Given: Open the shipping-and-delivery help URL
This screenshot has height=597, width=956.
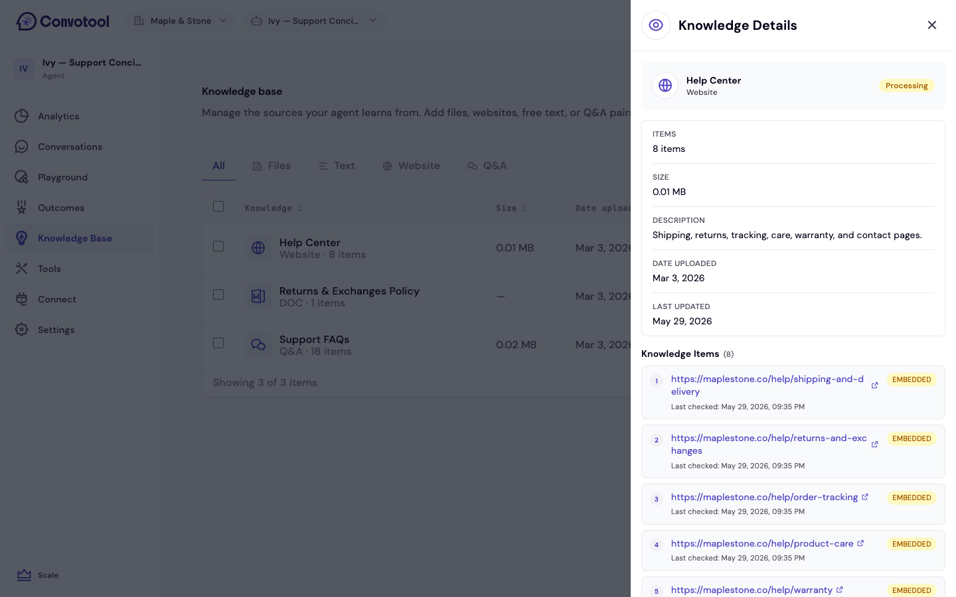Looking at the screenshot, I should point(767,385).
